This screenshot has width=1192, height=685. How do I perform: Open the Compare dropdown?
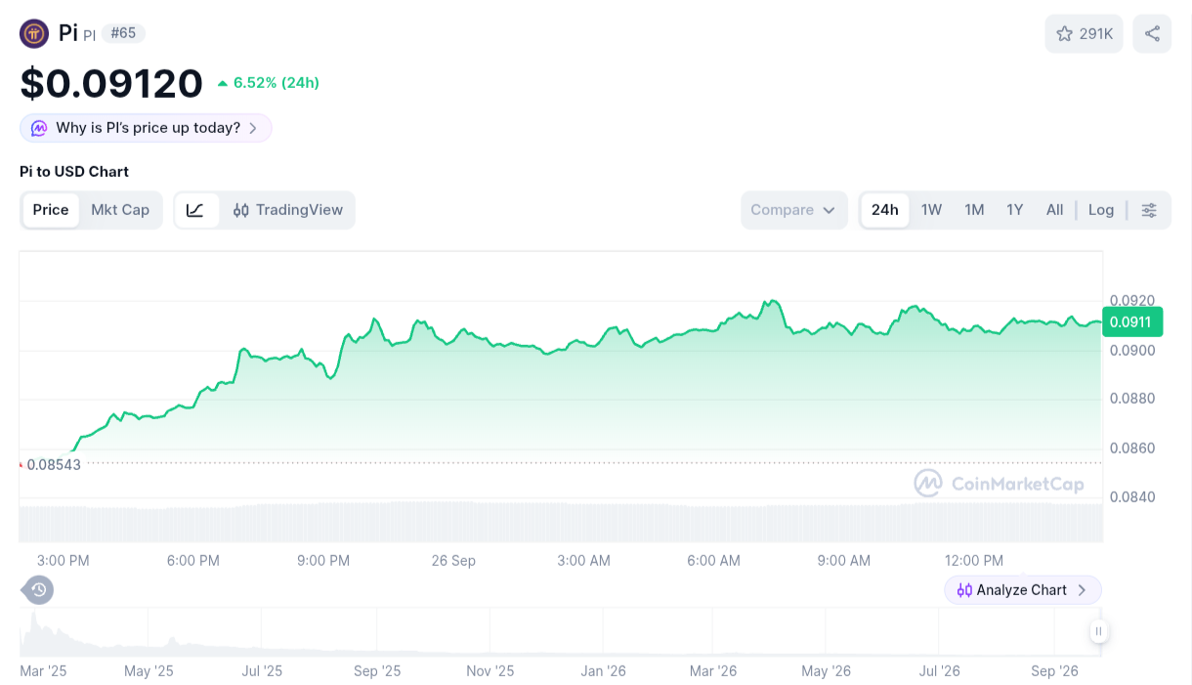click(793, 210)
